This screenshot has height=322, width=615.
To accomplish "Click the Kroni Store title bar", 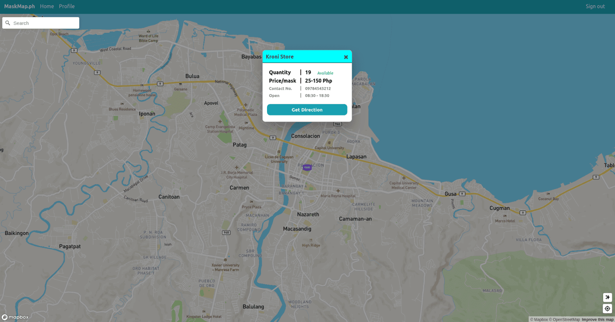I will click(289, 56).
